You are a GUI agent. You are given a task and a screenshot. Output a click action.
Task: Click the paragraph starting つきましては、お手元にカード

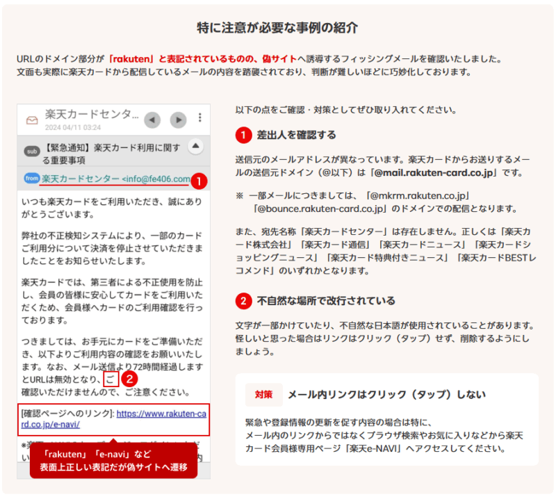[x=112, y=367]
